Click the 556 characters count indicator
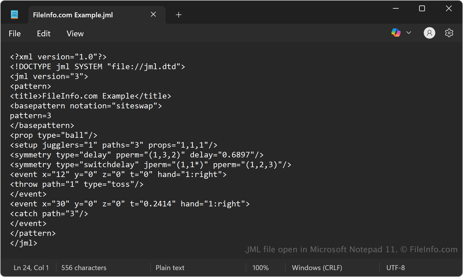Viewport: 463px width, 277px height. coord(84,268)
